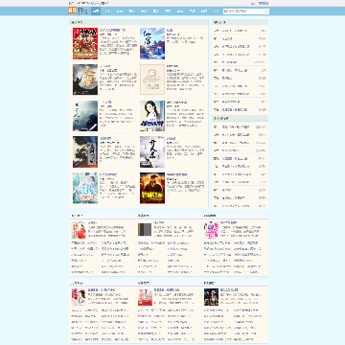Image resolution: width=345 pixels, height=345 pixels.
Task: Select the highlighted active navigation tab
Action: [x=96, y=11]
